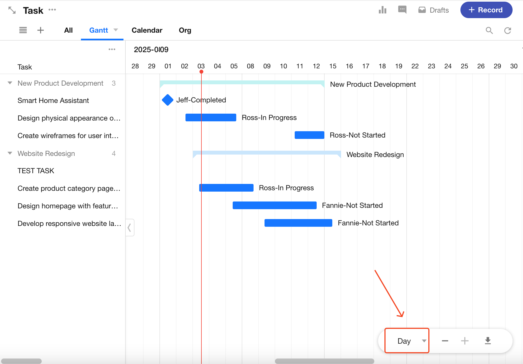Open the Day time scale dropdown
The width and height of the screenshot is (523, 364).
407,341
